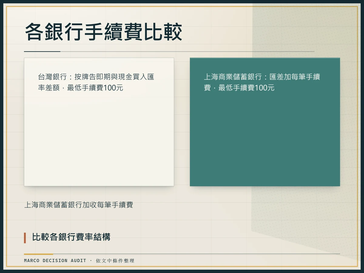Click footer text 依文中條件整理

pyautogui.click(x=115, y=261)
